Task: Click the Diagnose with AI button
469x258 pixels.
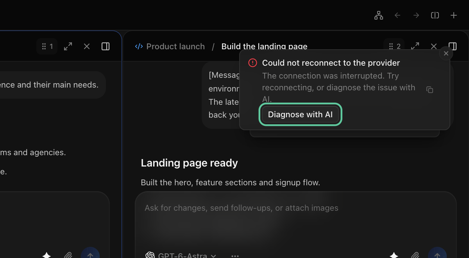Action: click(300, 115)
